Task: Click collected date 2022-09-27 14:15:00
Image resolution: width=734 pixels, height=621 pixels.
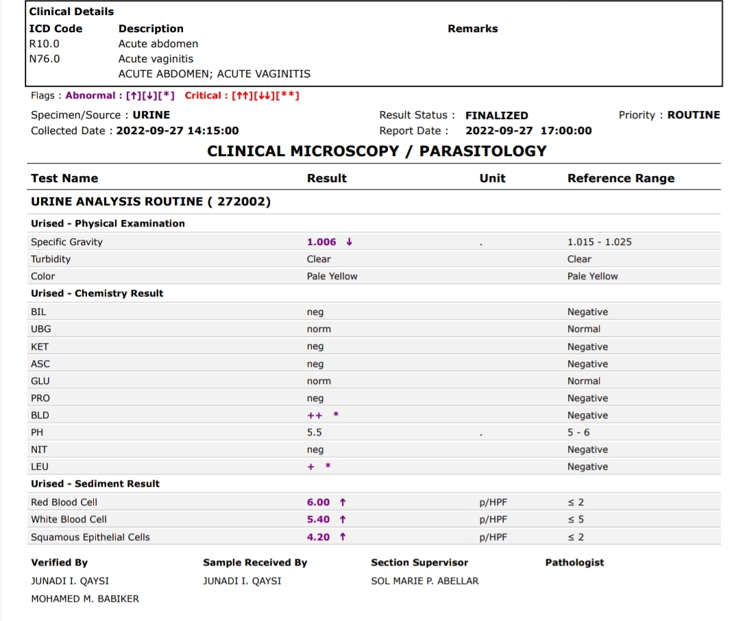Action: click(x=178, y=131)
